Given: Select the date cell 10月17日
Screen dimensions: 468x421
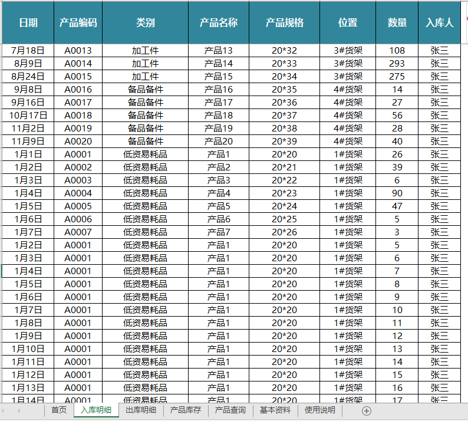Looking at the screenshot, I should [28, 115].
